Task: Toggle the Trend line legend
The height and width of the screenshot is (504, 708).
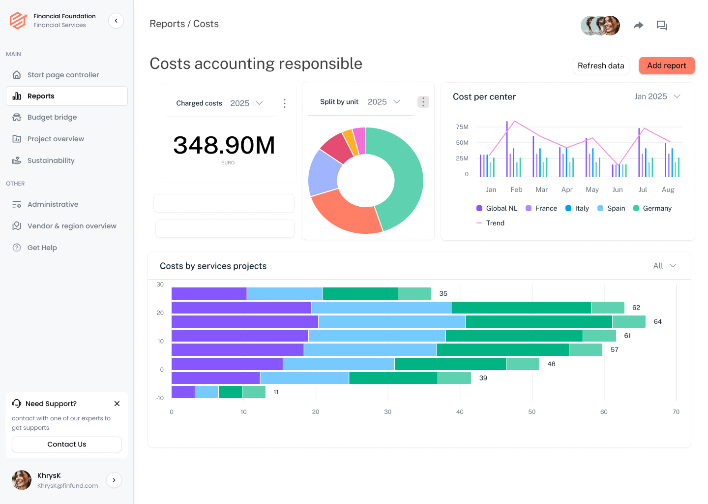Action: click(491, 223)
